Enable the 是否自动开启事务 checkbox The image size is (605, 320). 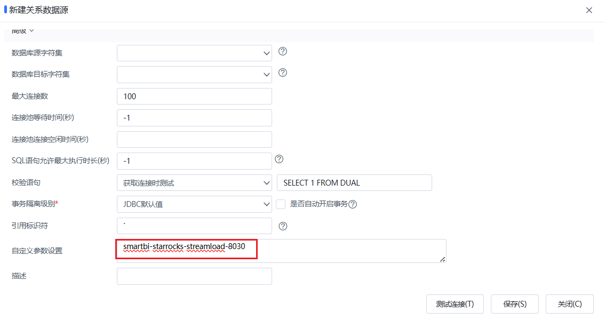tap(281, 204)
